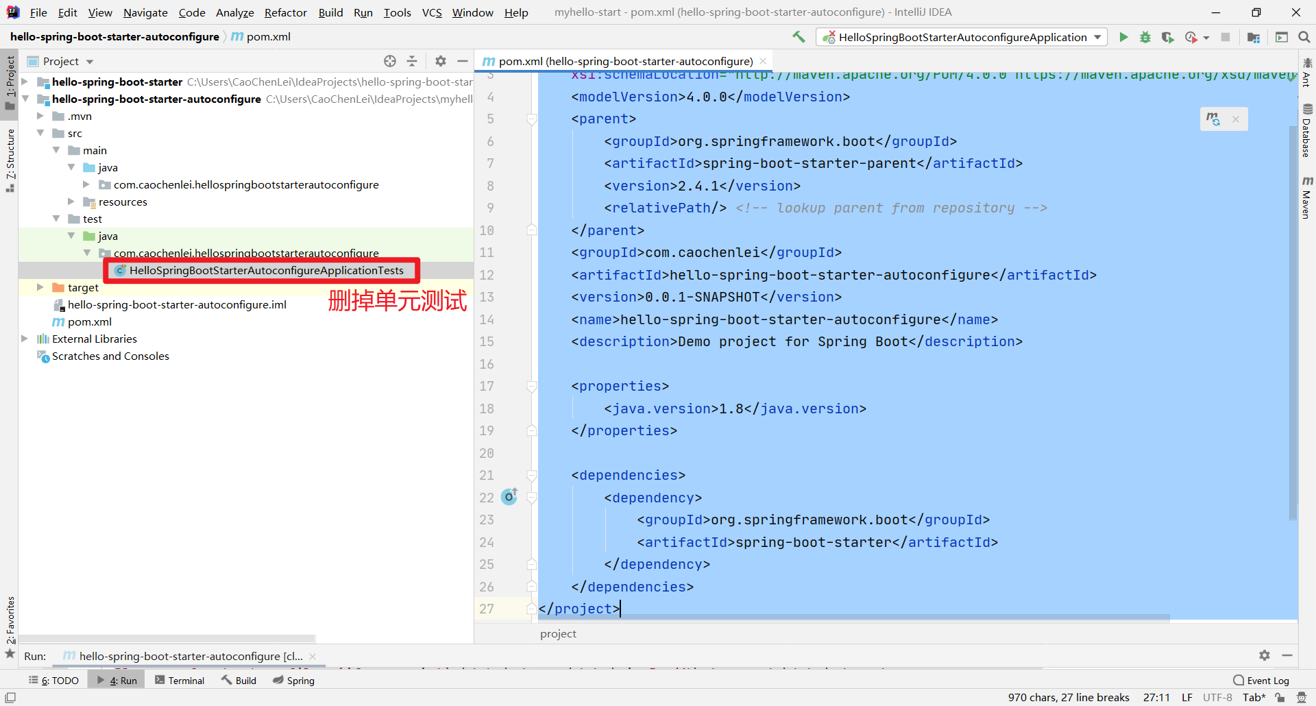Click the UTF-8 encoding in status bar

point(1217,698)
